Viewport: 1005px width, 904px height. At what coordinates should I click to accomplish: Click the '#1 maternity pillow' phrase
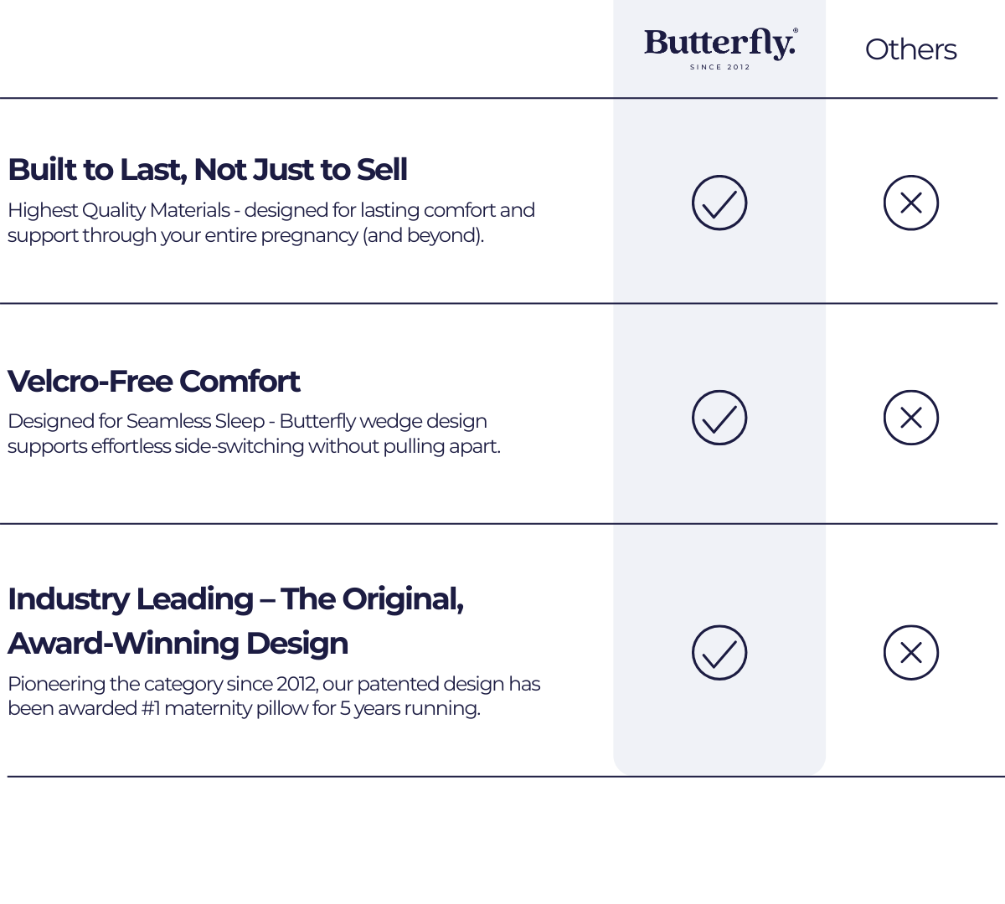226,708
